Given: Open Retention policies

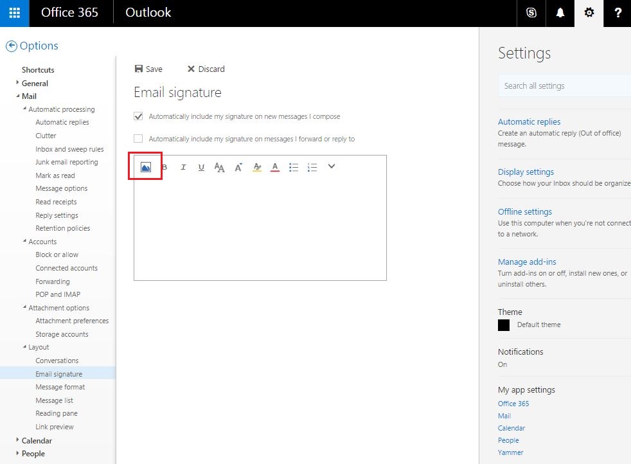Looking at the screenshot, I should pos(63,229).
